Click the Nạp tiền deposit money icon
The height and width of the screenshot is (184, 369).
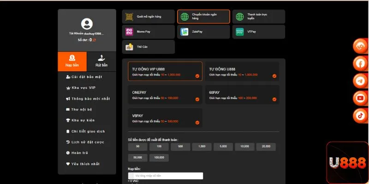(72, 58)
